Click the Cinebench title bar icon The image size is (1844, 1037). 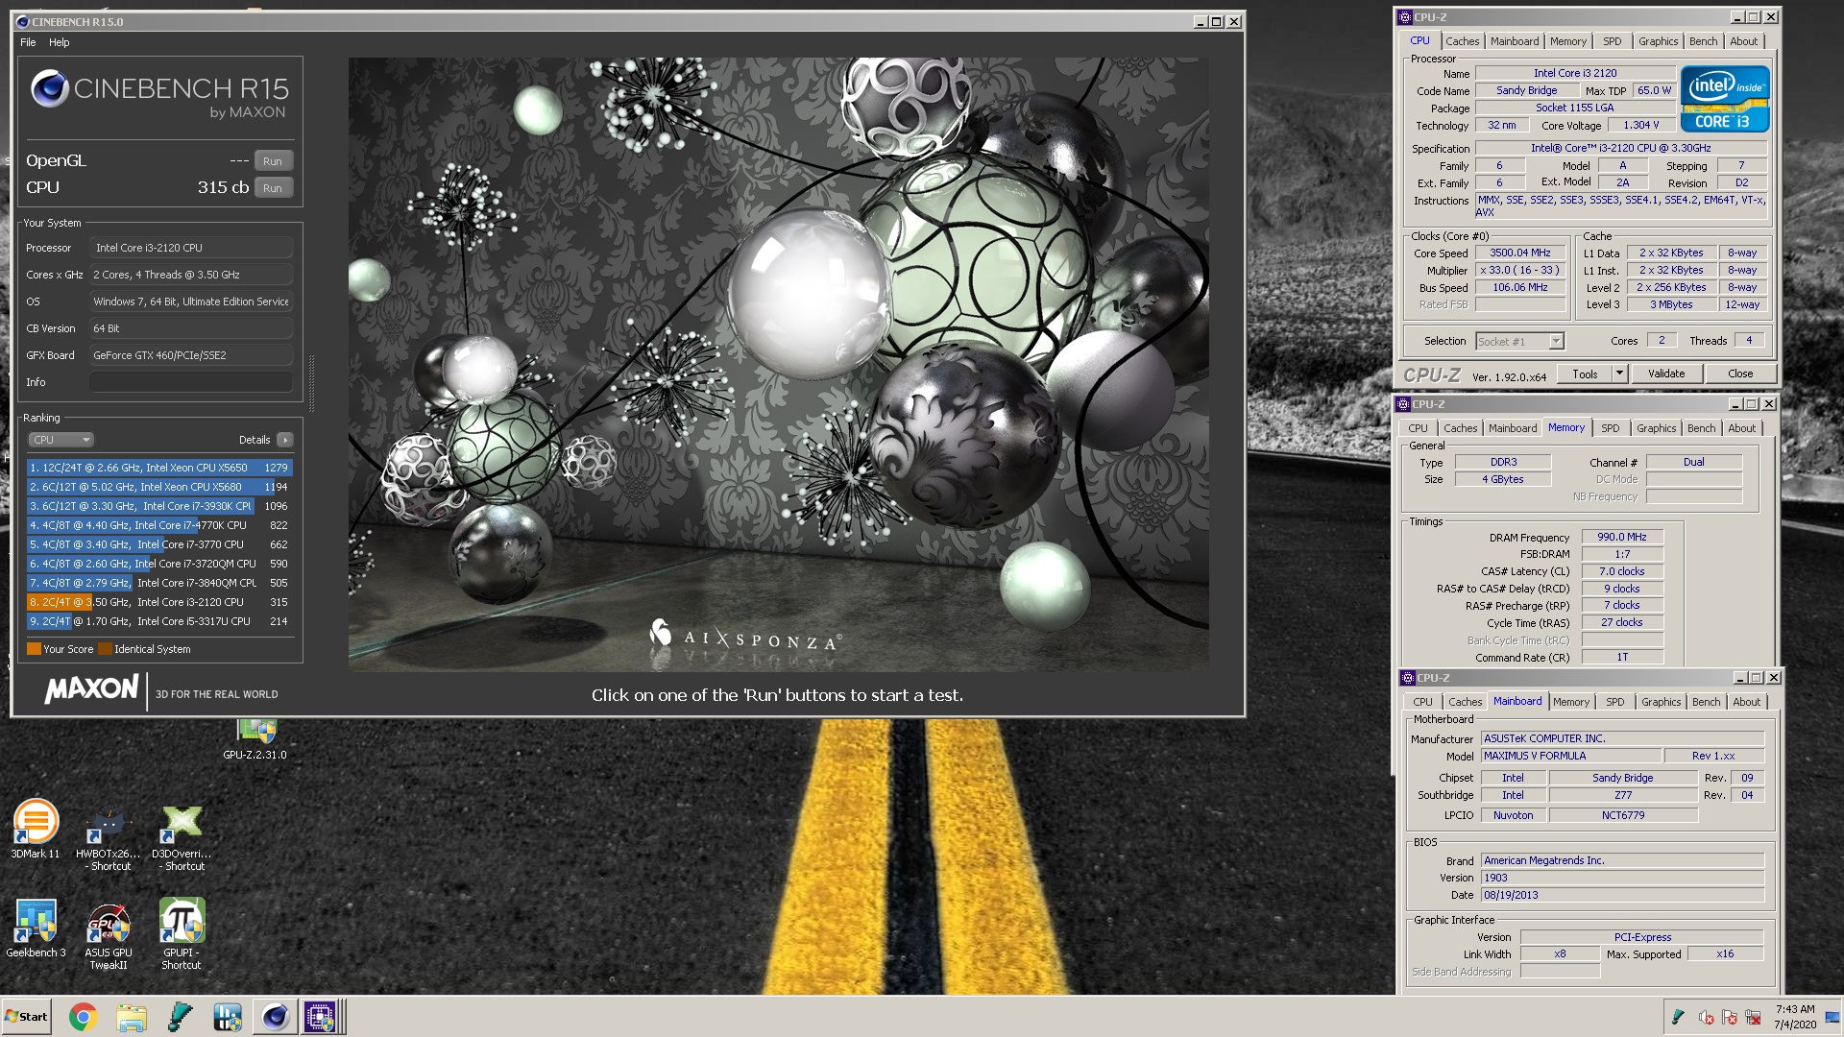click(23, 21)
